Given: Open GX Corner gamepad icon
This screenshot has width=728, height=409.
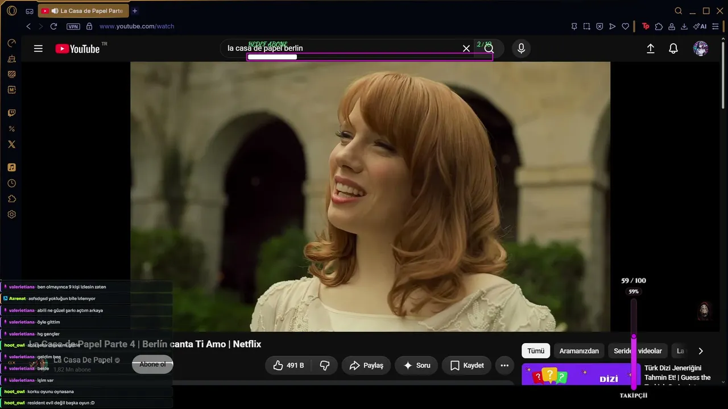Looking at the screenshot, I should point(30,11).
